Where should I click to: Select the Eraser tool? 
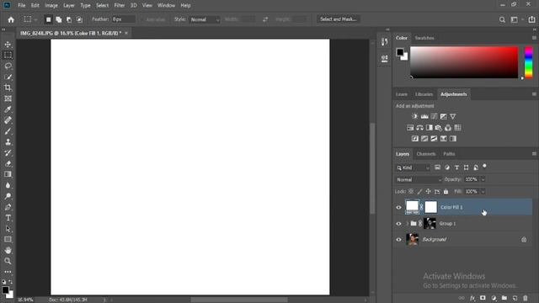[x=8, y=163]
